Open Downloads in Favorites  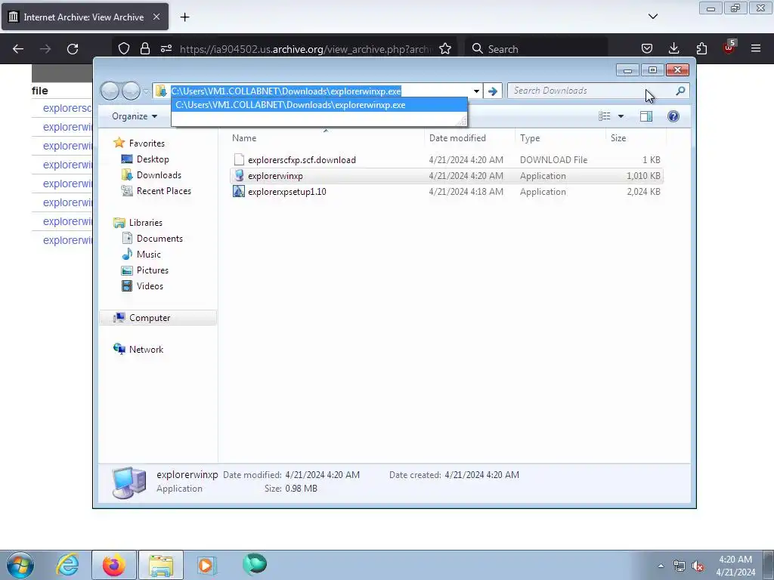point(159,175)
